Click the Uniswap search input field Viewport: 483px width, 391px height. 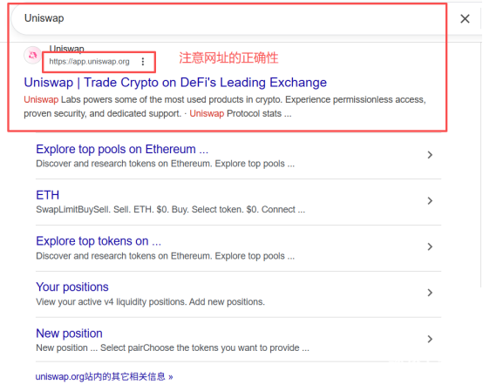click(235, 18)
